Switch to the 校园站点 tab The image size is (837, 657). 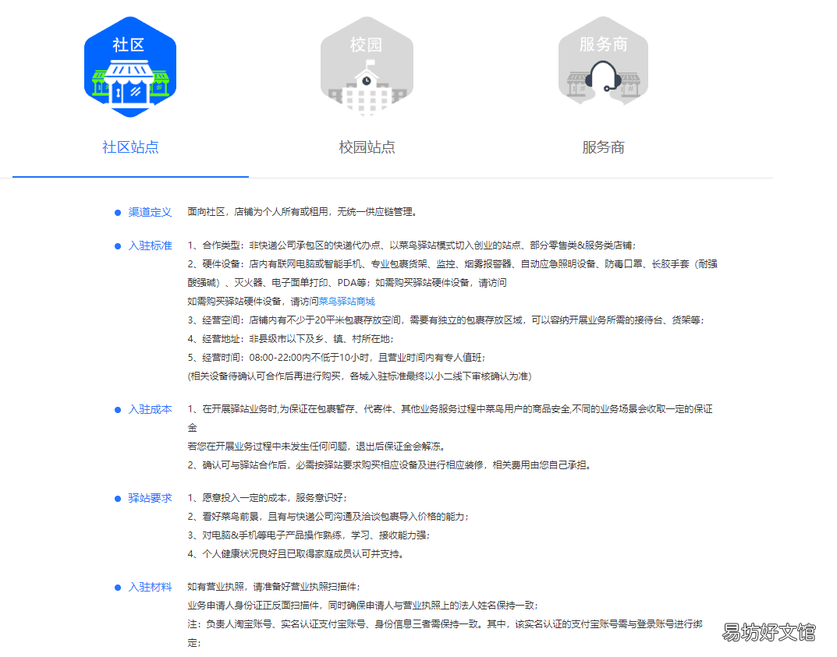(367, 147)
